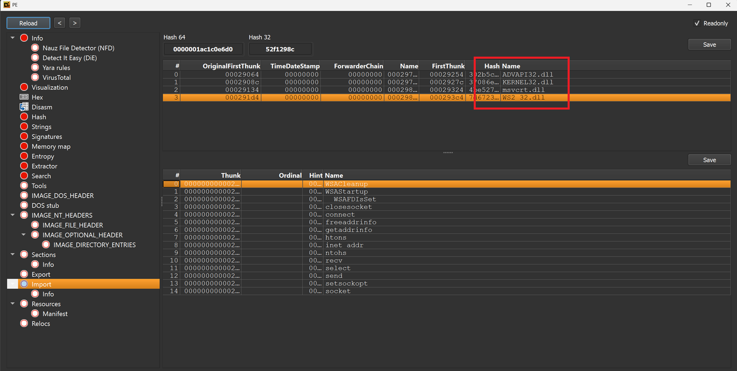Collapse the Sections tree node
The width and height of the screenshot is (737, 371).
(x=12, y=254)
